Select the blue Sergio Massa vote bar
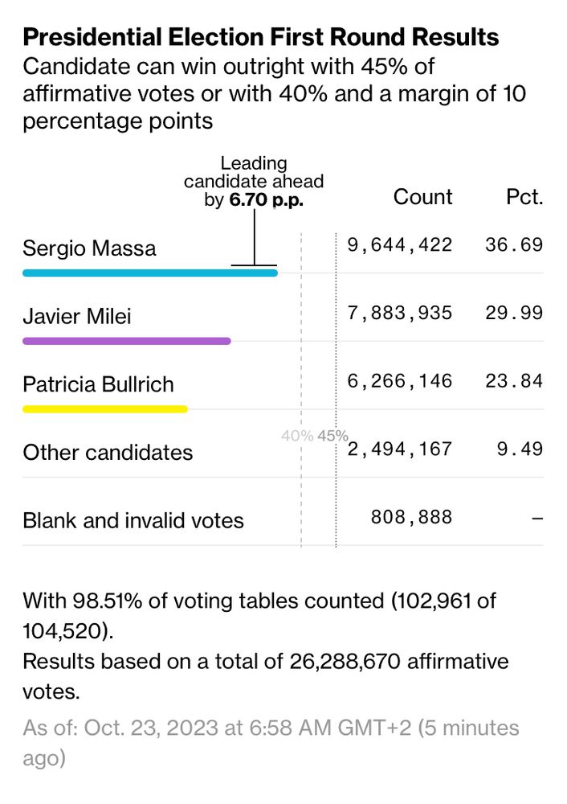This screenshot has height=804, width=567. click(150, 273)
